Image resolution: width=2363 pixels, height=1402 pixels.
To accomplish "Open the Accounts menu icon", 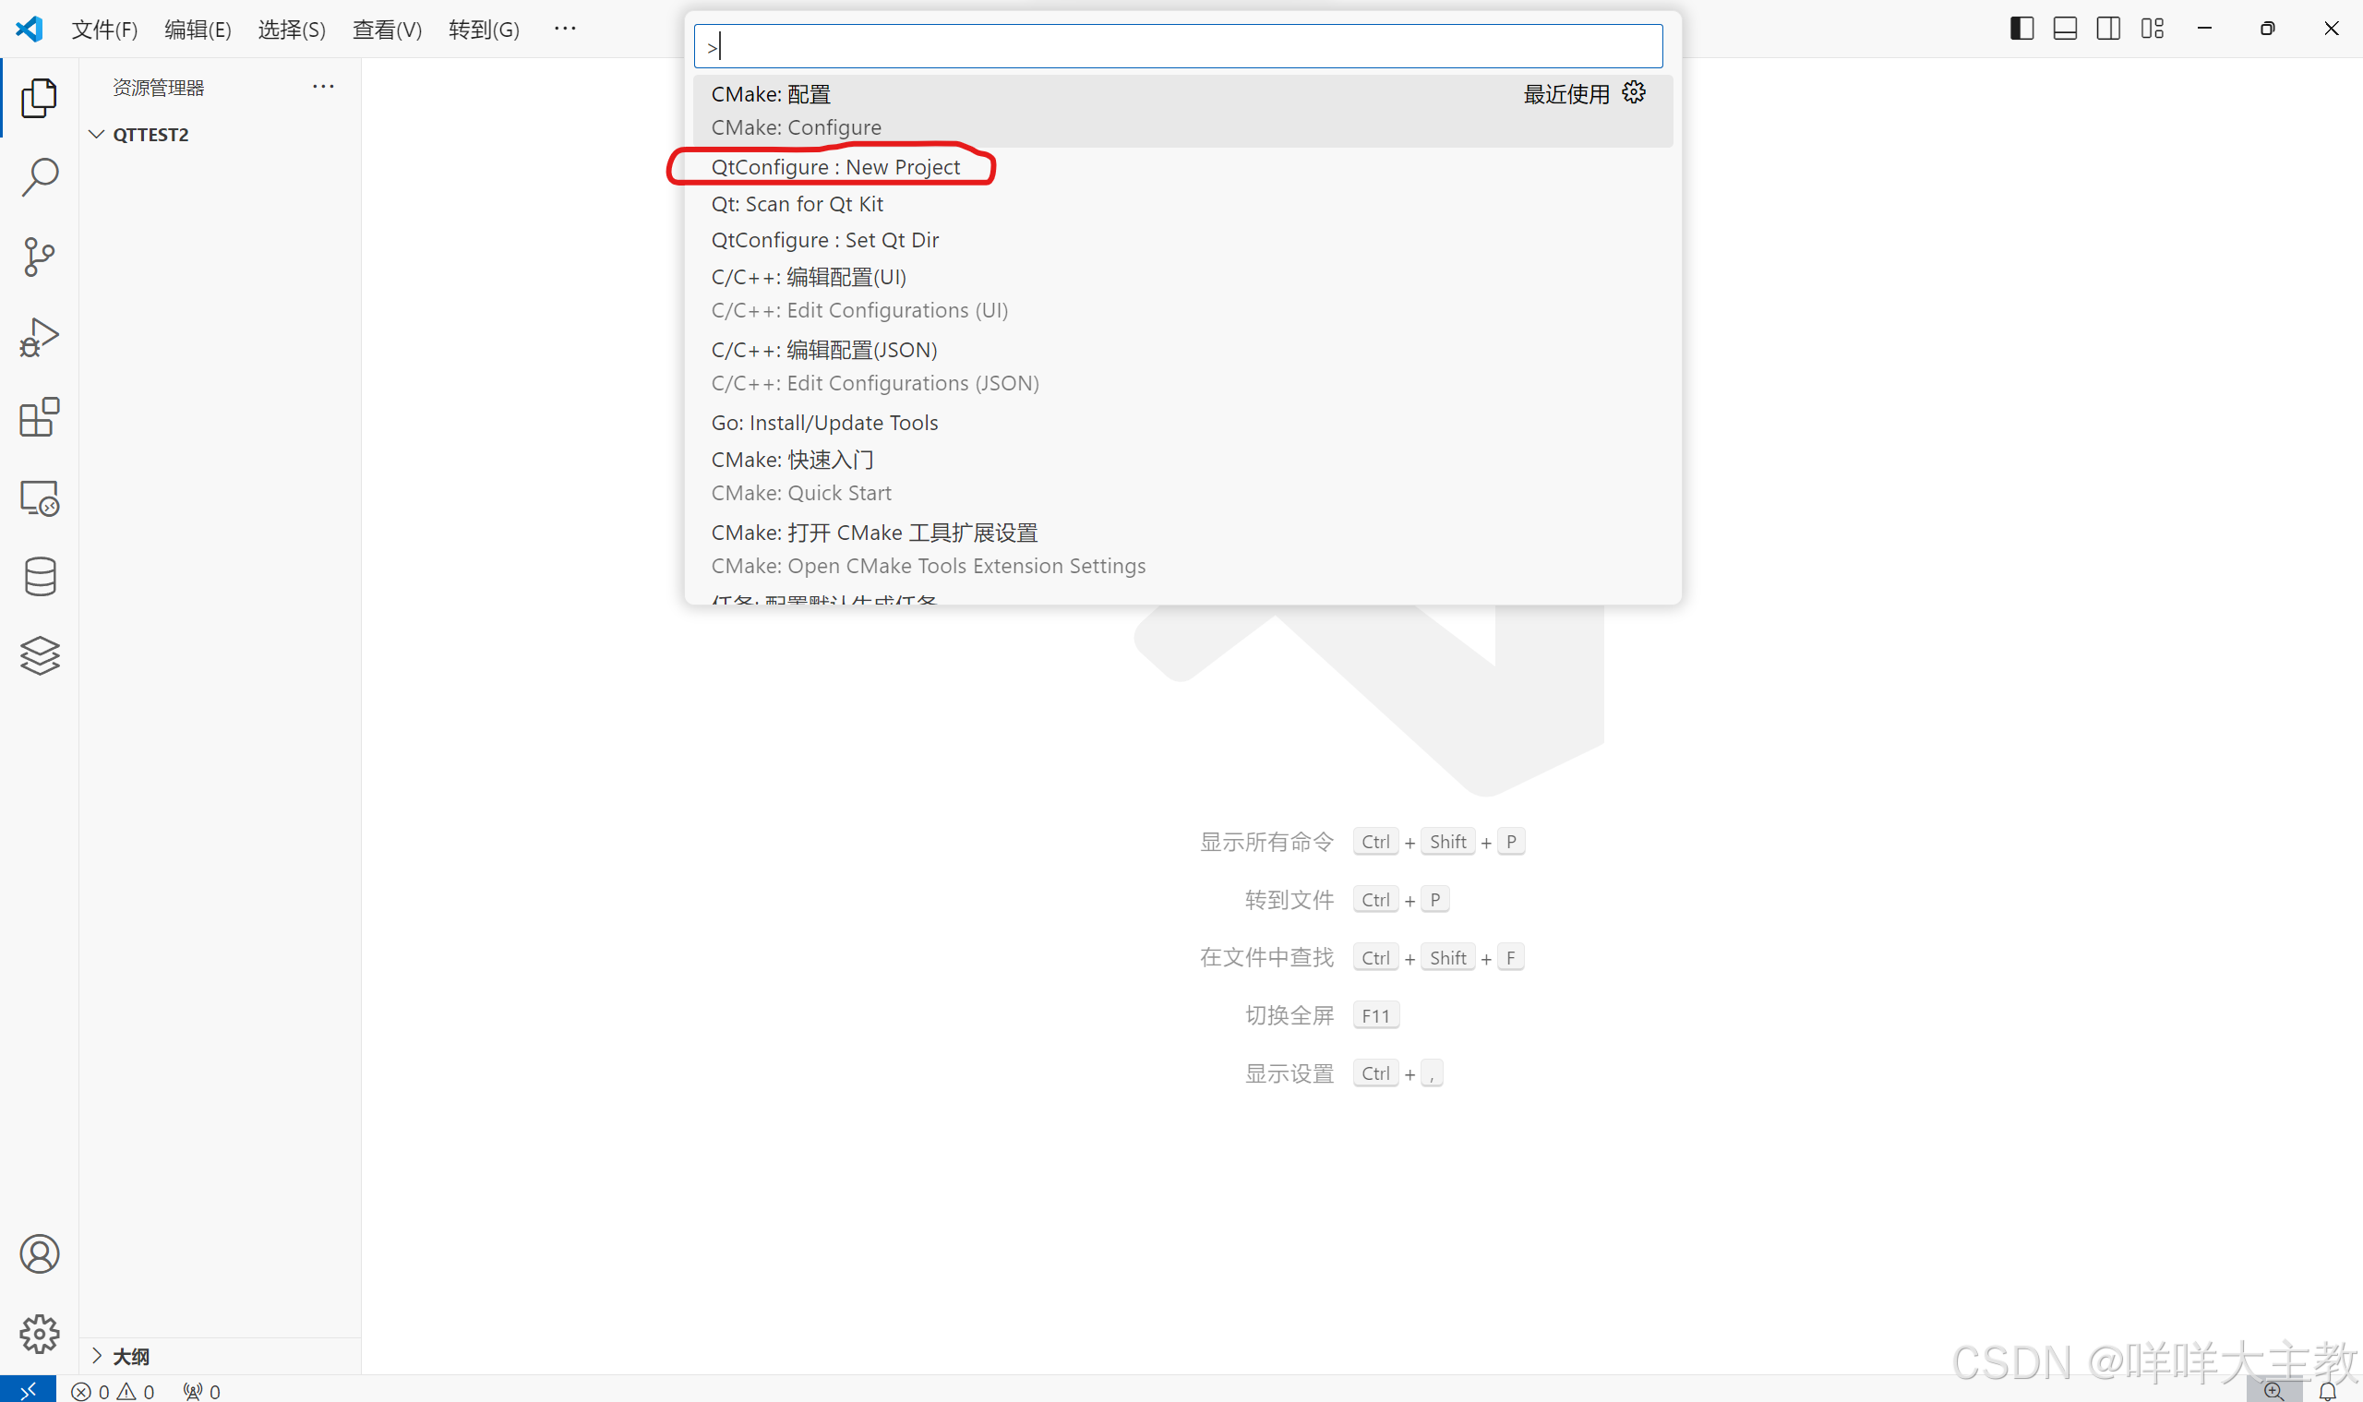I will [39, 1253].
